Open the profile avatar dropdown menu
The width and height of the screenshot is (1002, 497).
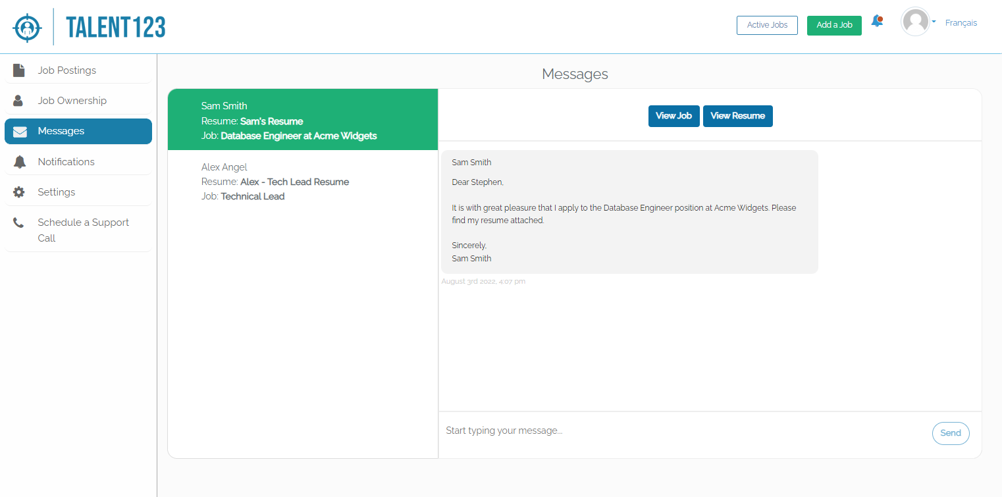pos(917,22)
